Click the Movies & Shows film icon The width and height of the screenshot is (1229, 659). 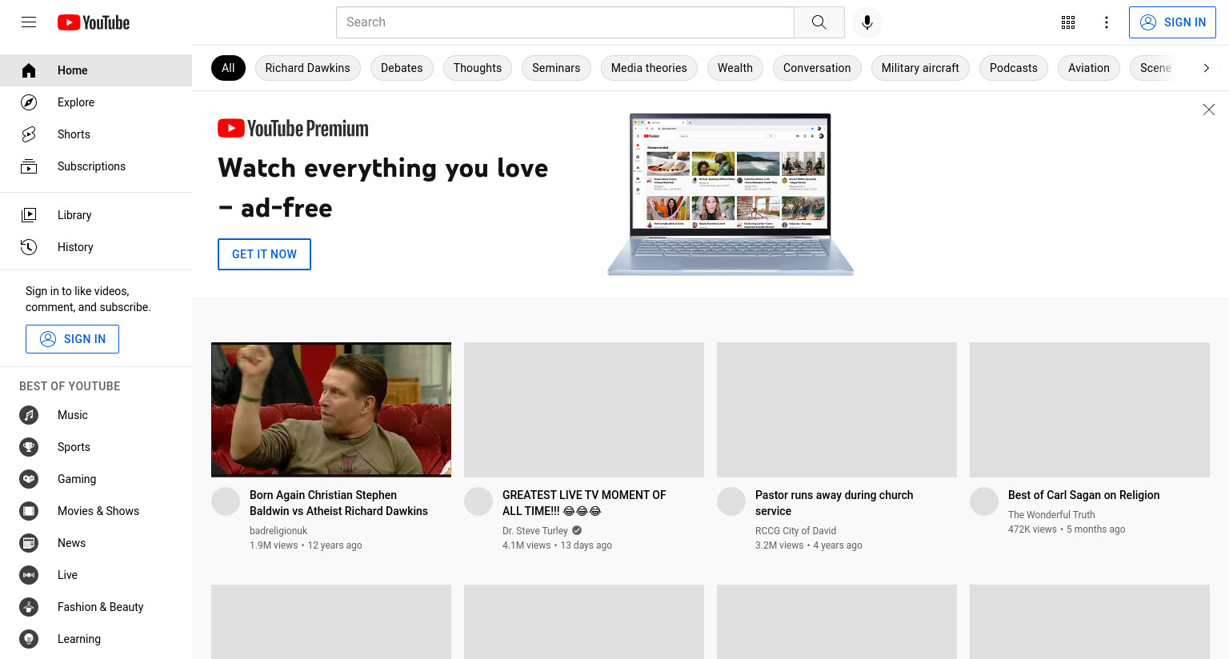click(x=29, y=511)
